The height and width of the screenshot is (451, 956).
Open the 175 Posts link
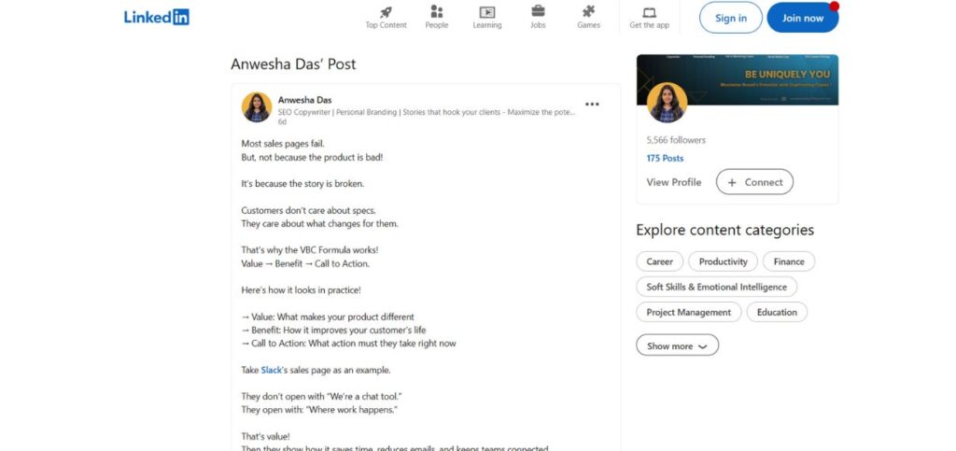click(665, 159)
